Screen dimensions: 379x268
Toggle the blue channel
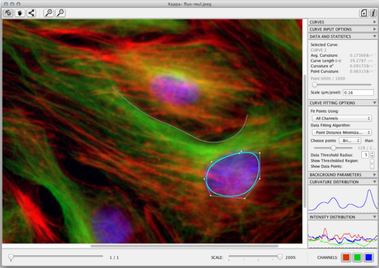click(368, 257)
